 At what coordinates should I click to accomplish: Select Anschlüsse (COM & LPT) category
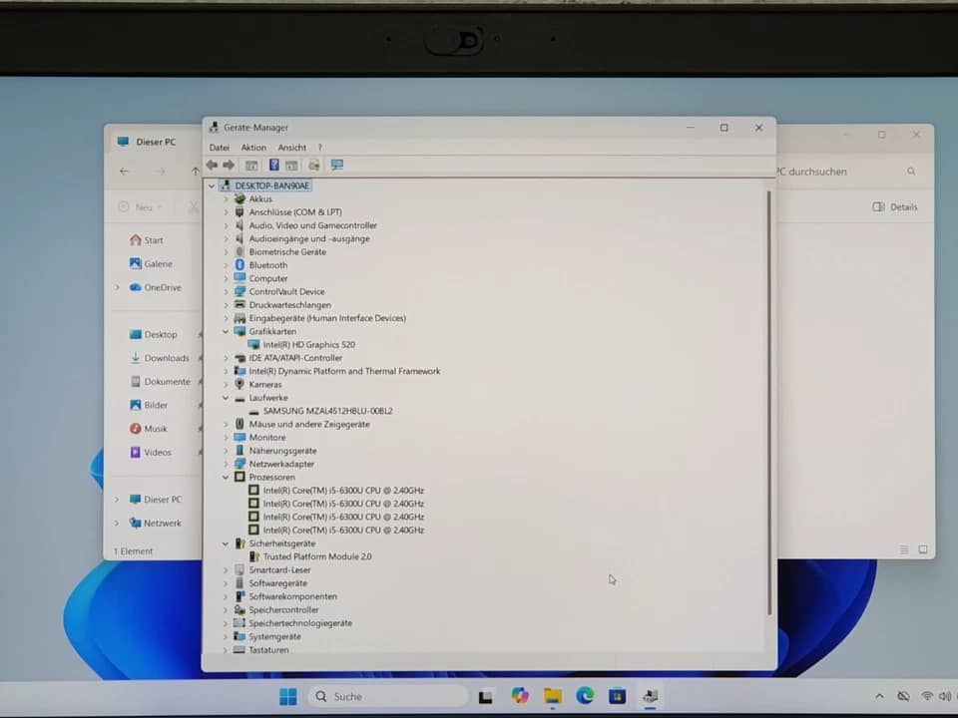[295, 211]
